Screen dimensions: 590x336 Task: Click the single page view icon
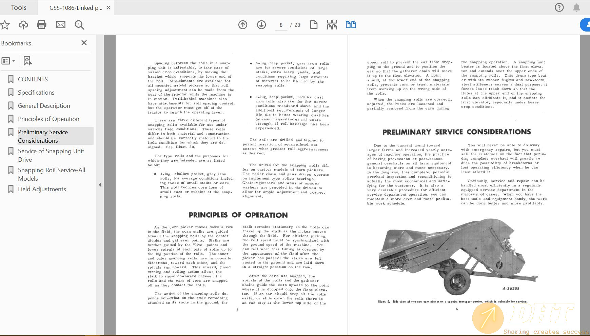point(314,25)
